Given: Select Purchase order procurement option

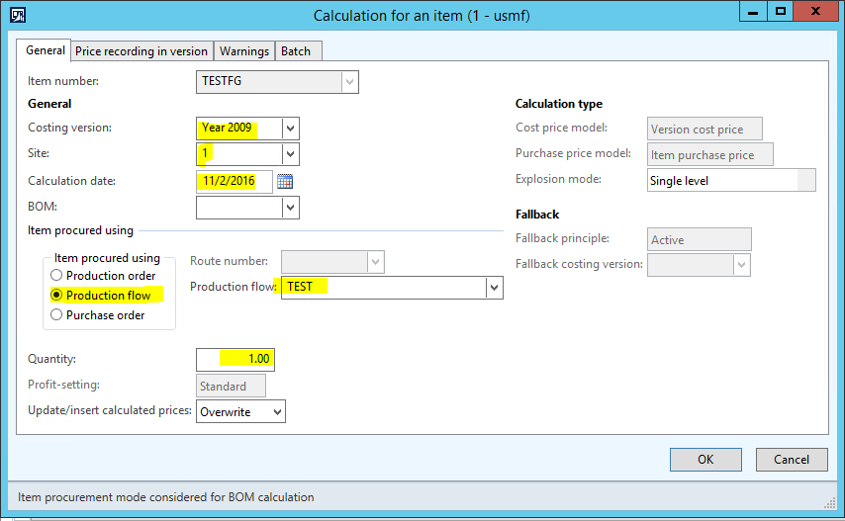Looking at the screenshot, I should [57, 315].
